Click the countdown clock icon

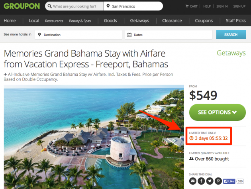tap(191, 138)
